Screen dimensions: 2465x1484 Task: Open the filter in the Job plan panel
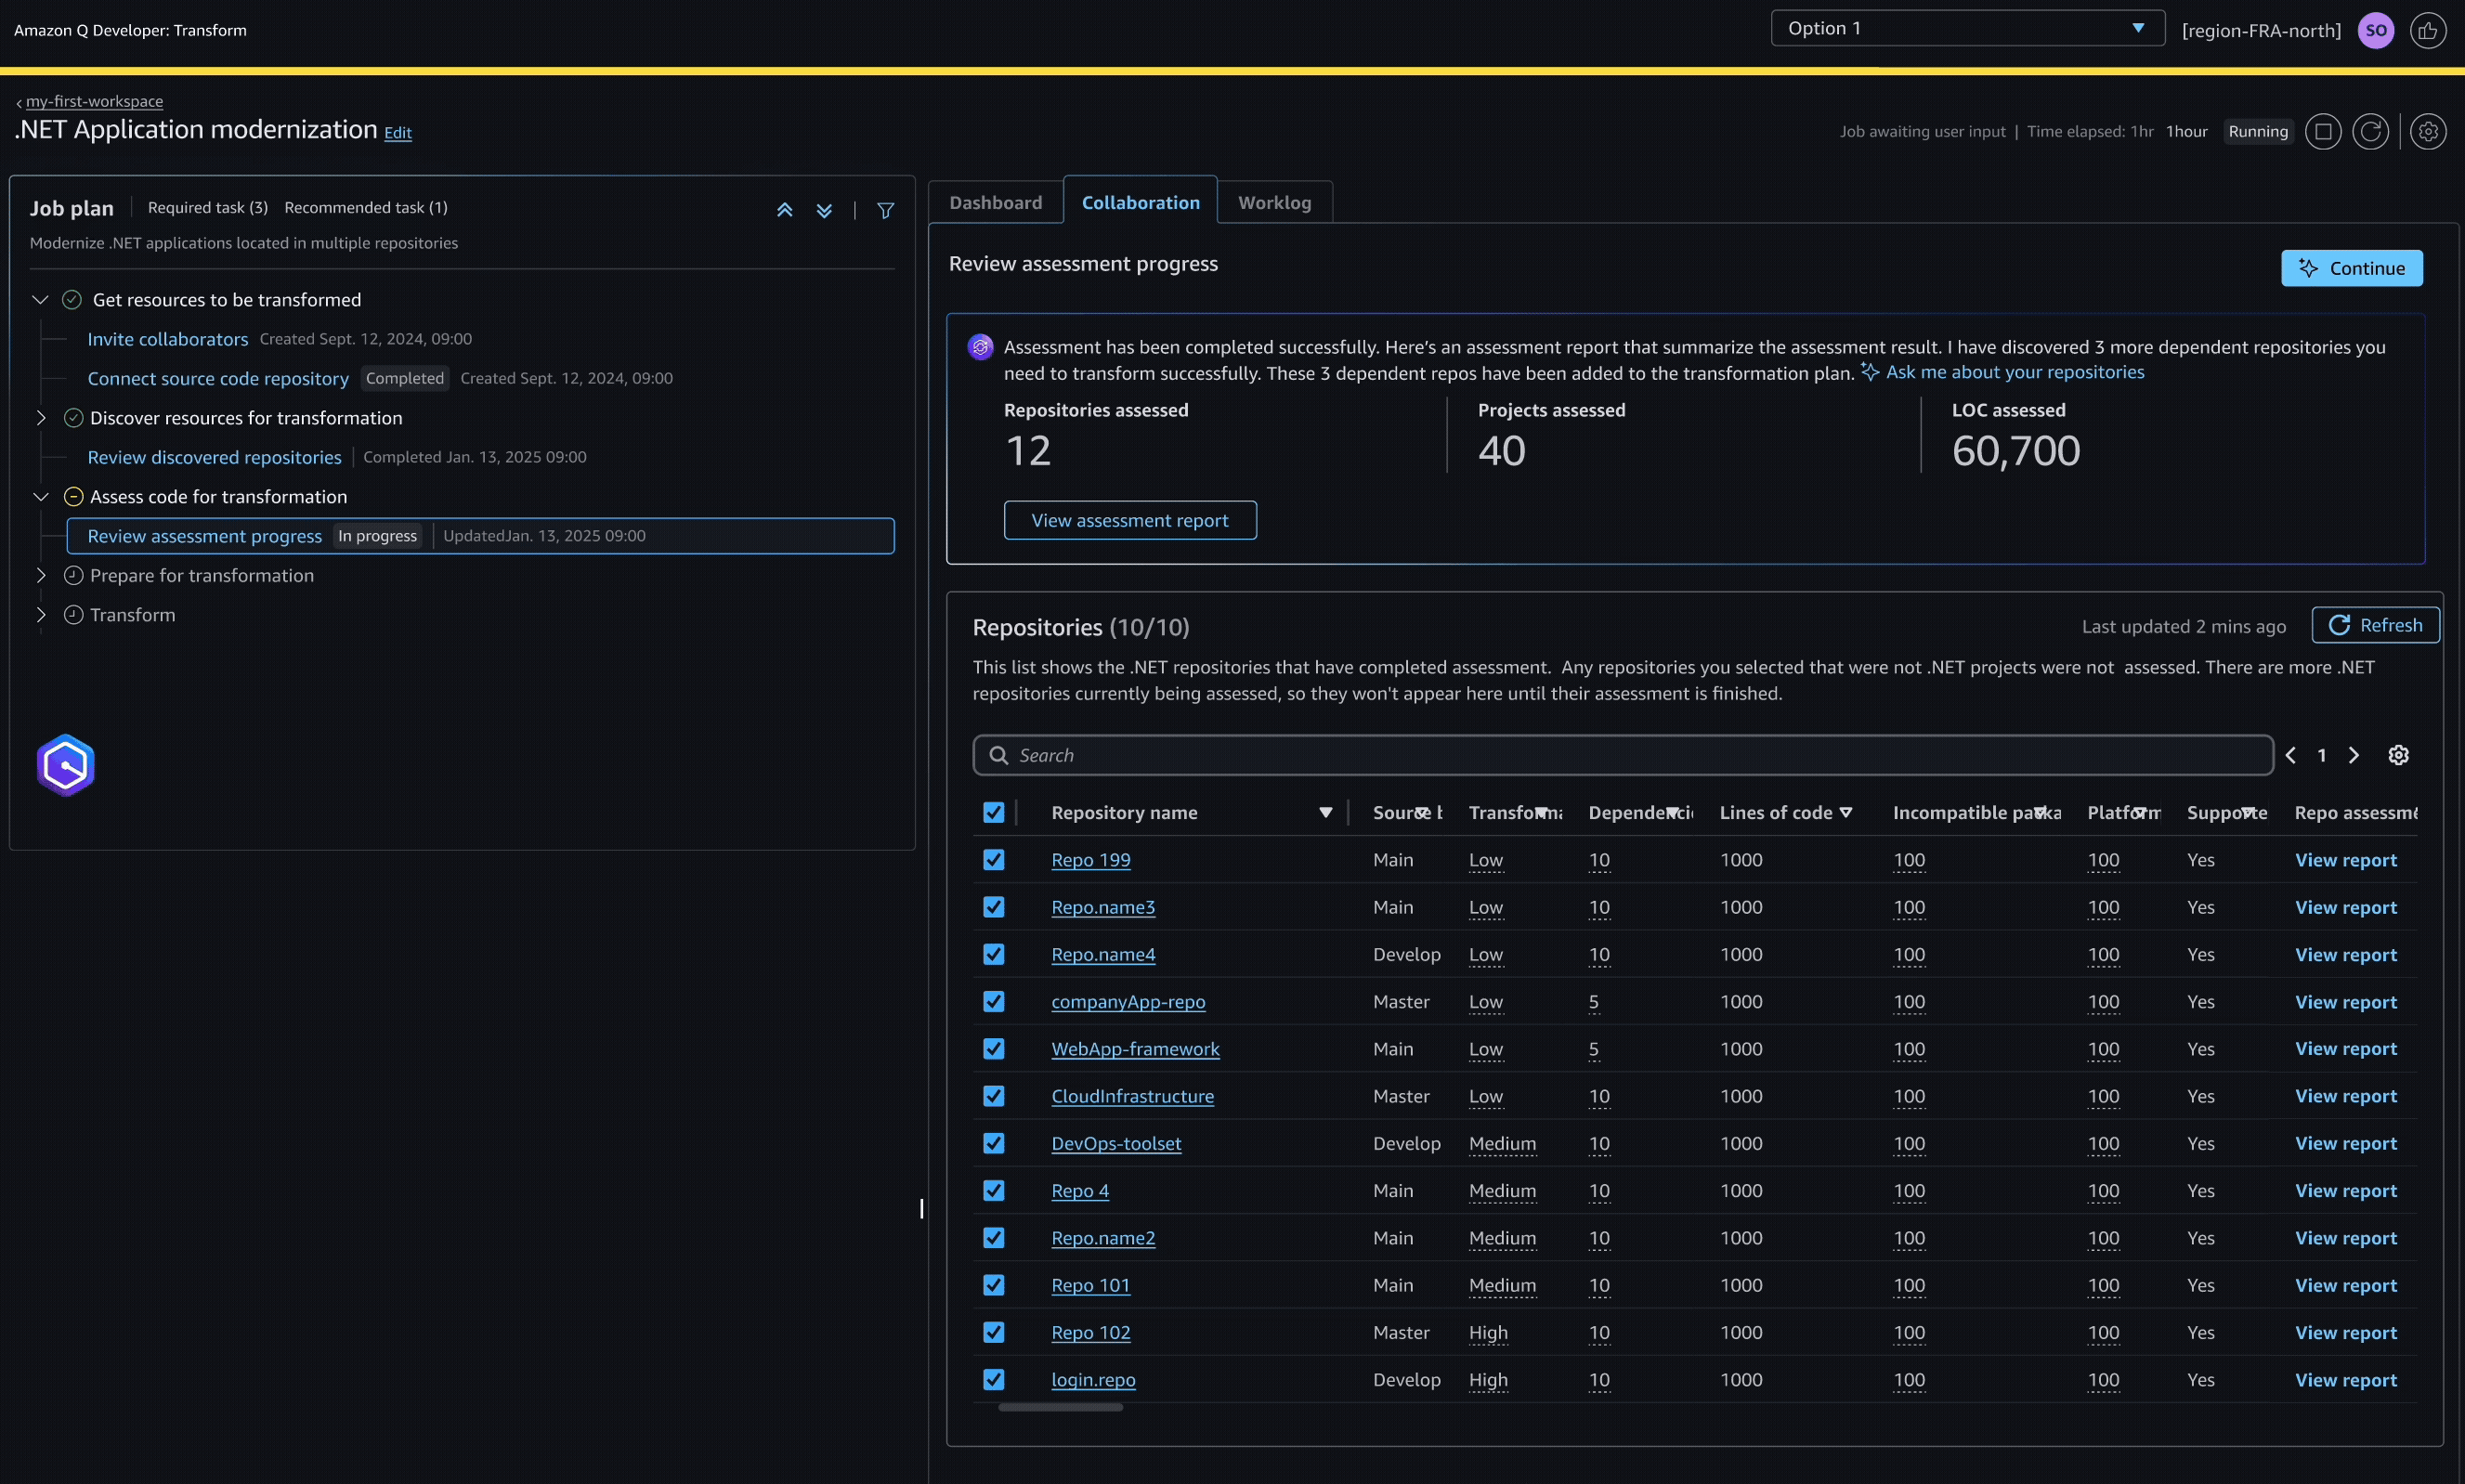(x=886, y=210)
